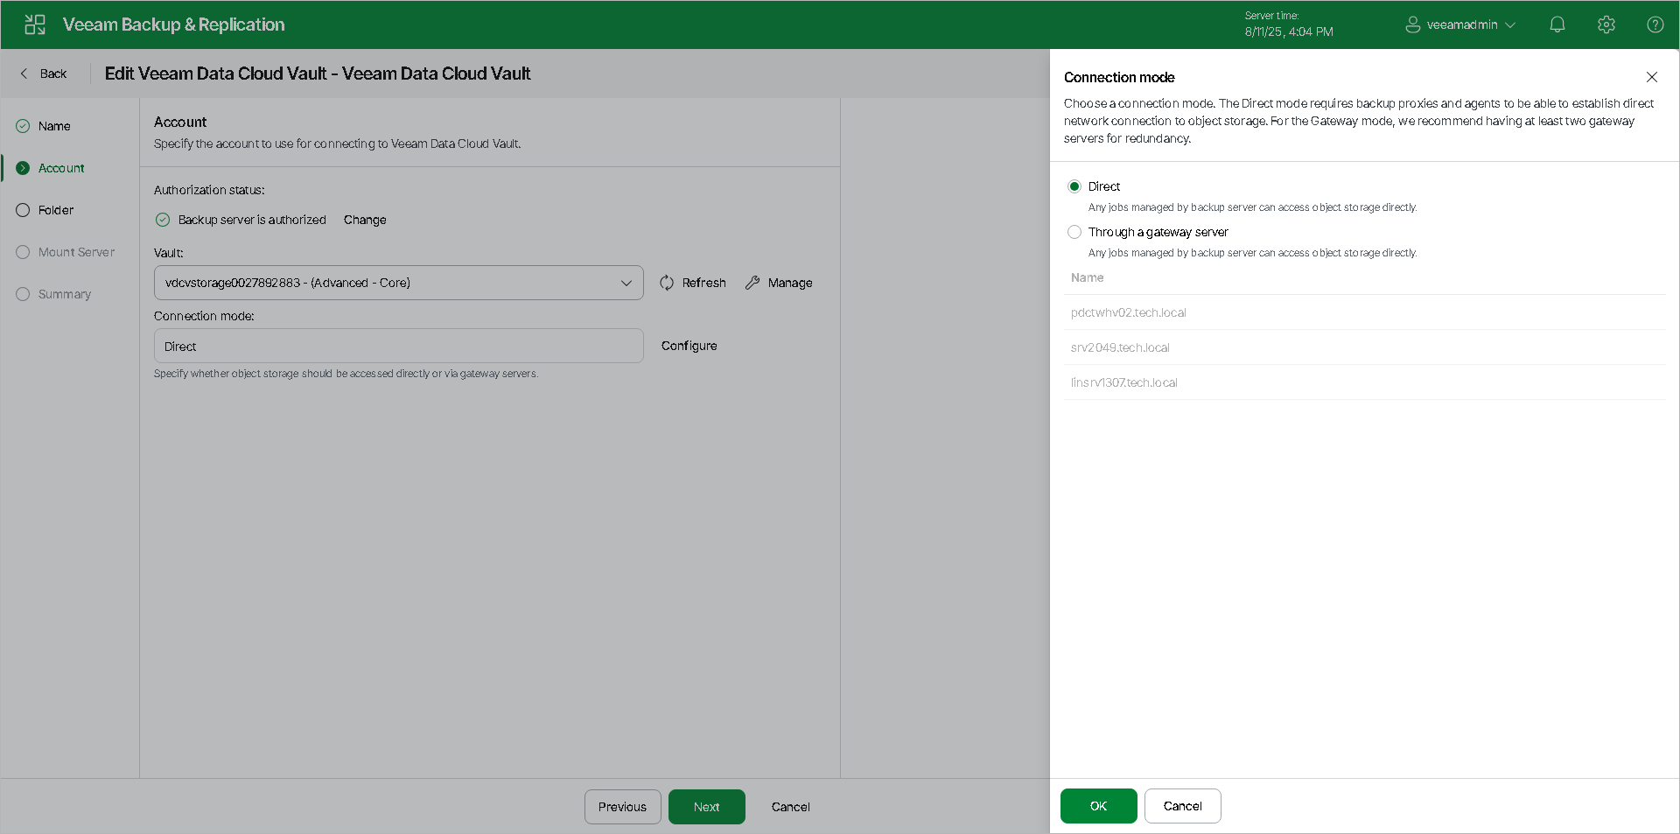
Task: Close the Connection mode panel
Action: 1652,77
